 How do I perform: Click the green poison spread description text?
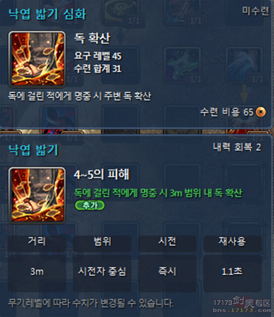(158, 193)
